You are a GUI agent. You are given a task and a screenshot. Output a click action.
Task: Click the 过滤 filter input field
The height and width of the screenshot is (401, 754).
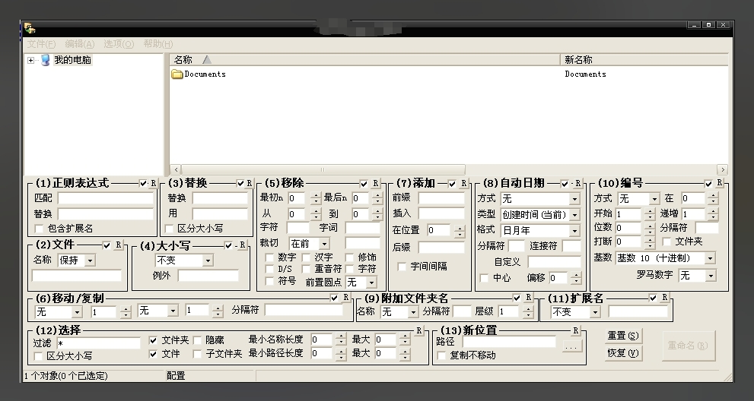[x=99, y=343]
